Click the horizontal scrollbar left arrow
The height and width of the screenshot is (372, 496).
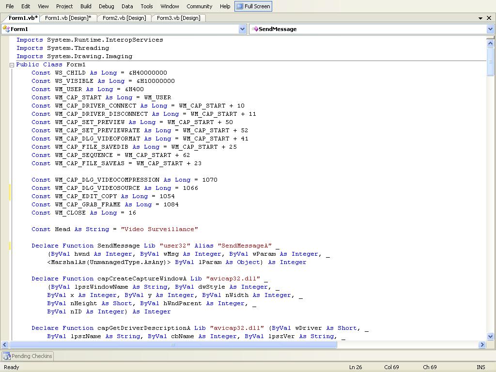tap(5, 344)
